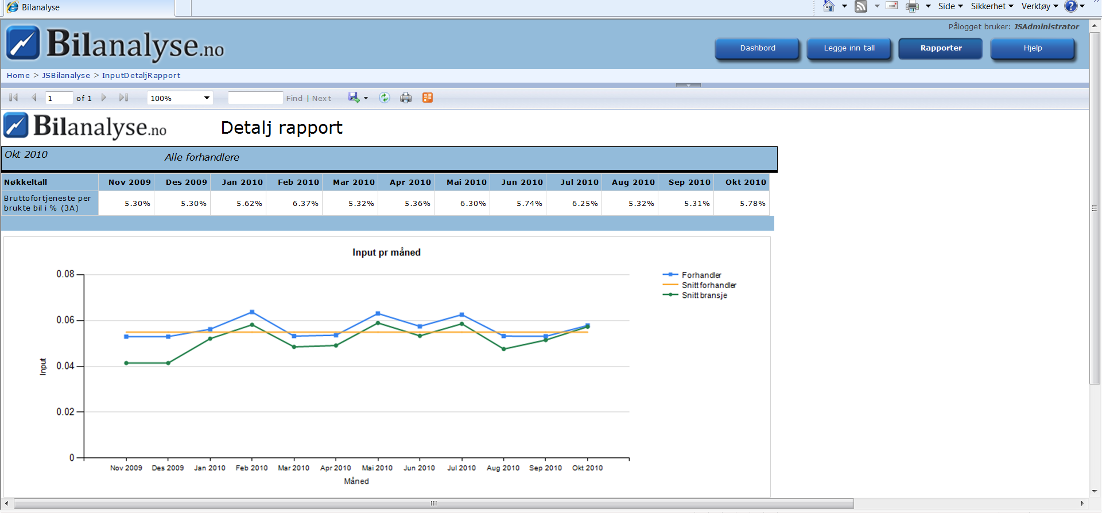This screenshot has width=1102, height=513.
Task: Select the Bilanalyse browser tab
Action: (x=88, y=7)
